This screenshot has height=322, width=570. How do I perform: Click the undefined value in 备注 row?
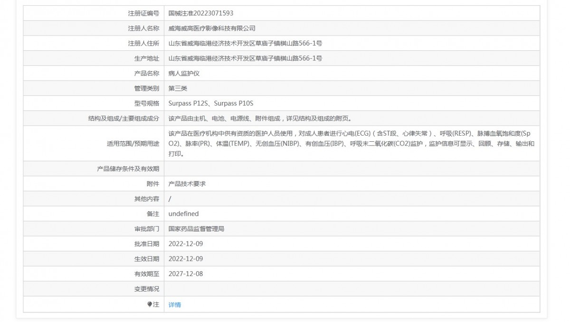(183, 214)
